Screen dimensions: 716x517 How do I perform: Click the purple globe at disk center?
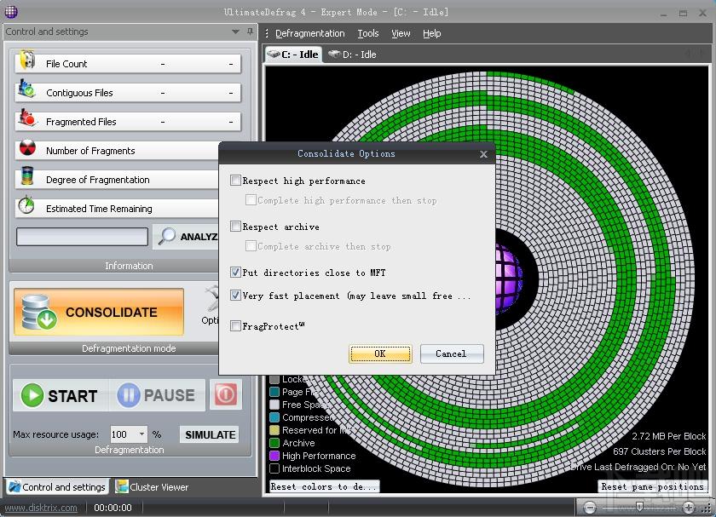coord(509,279)
